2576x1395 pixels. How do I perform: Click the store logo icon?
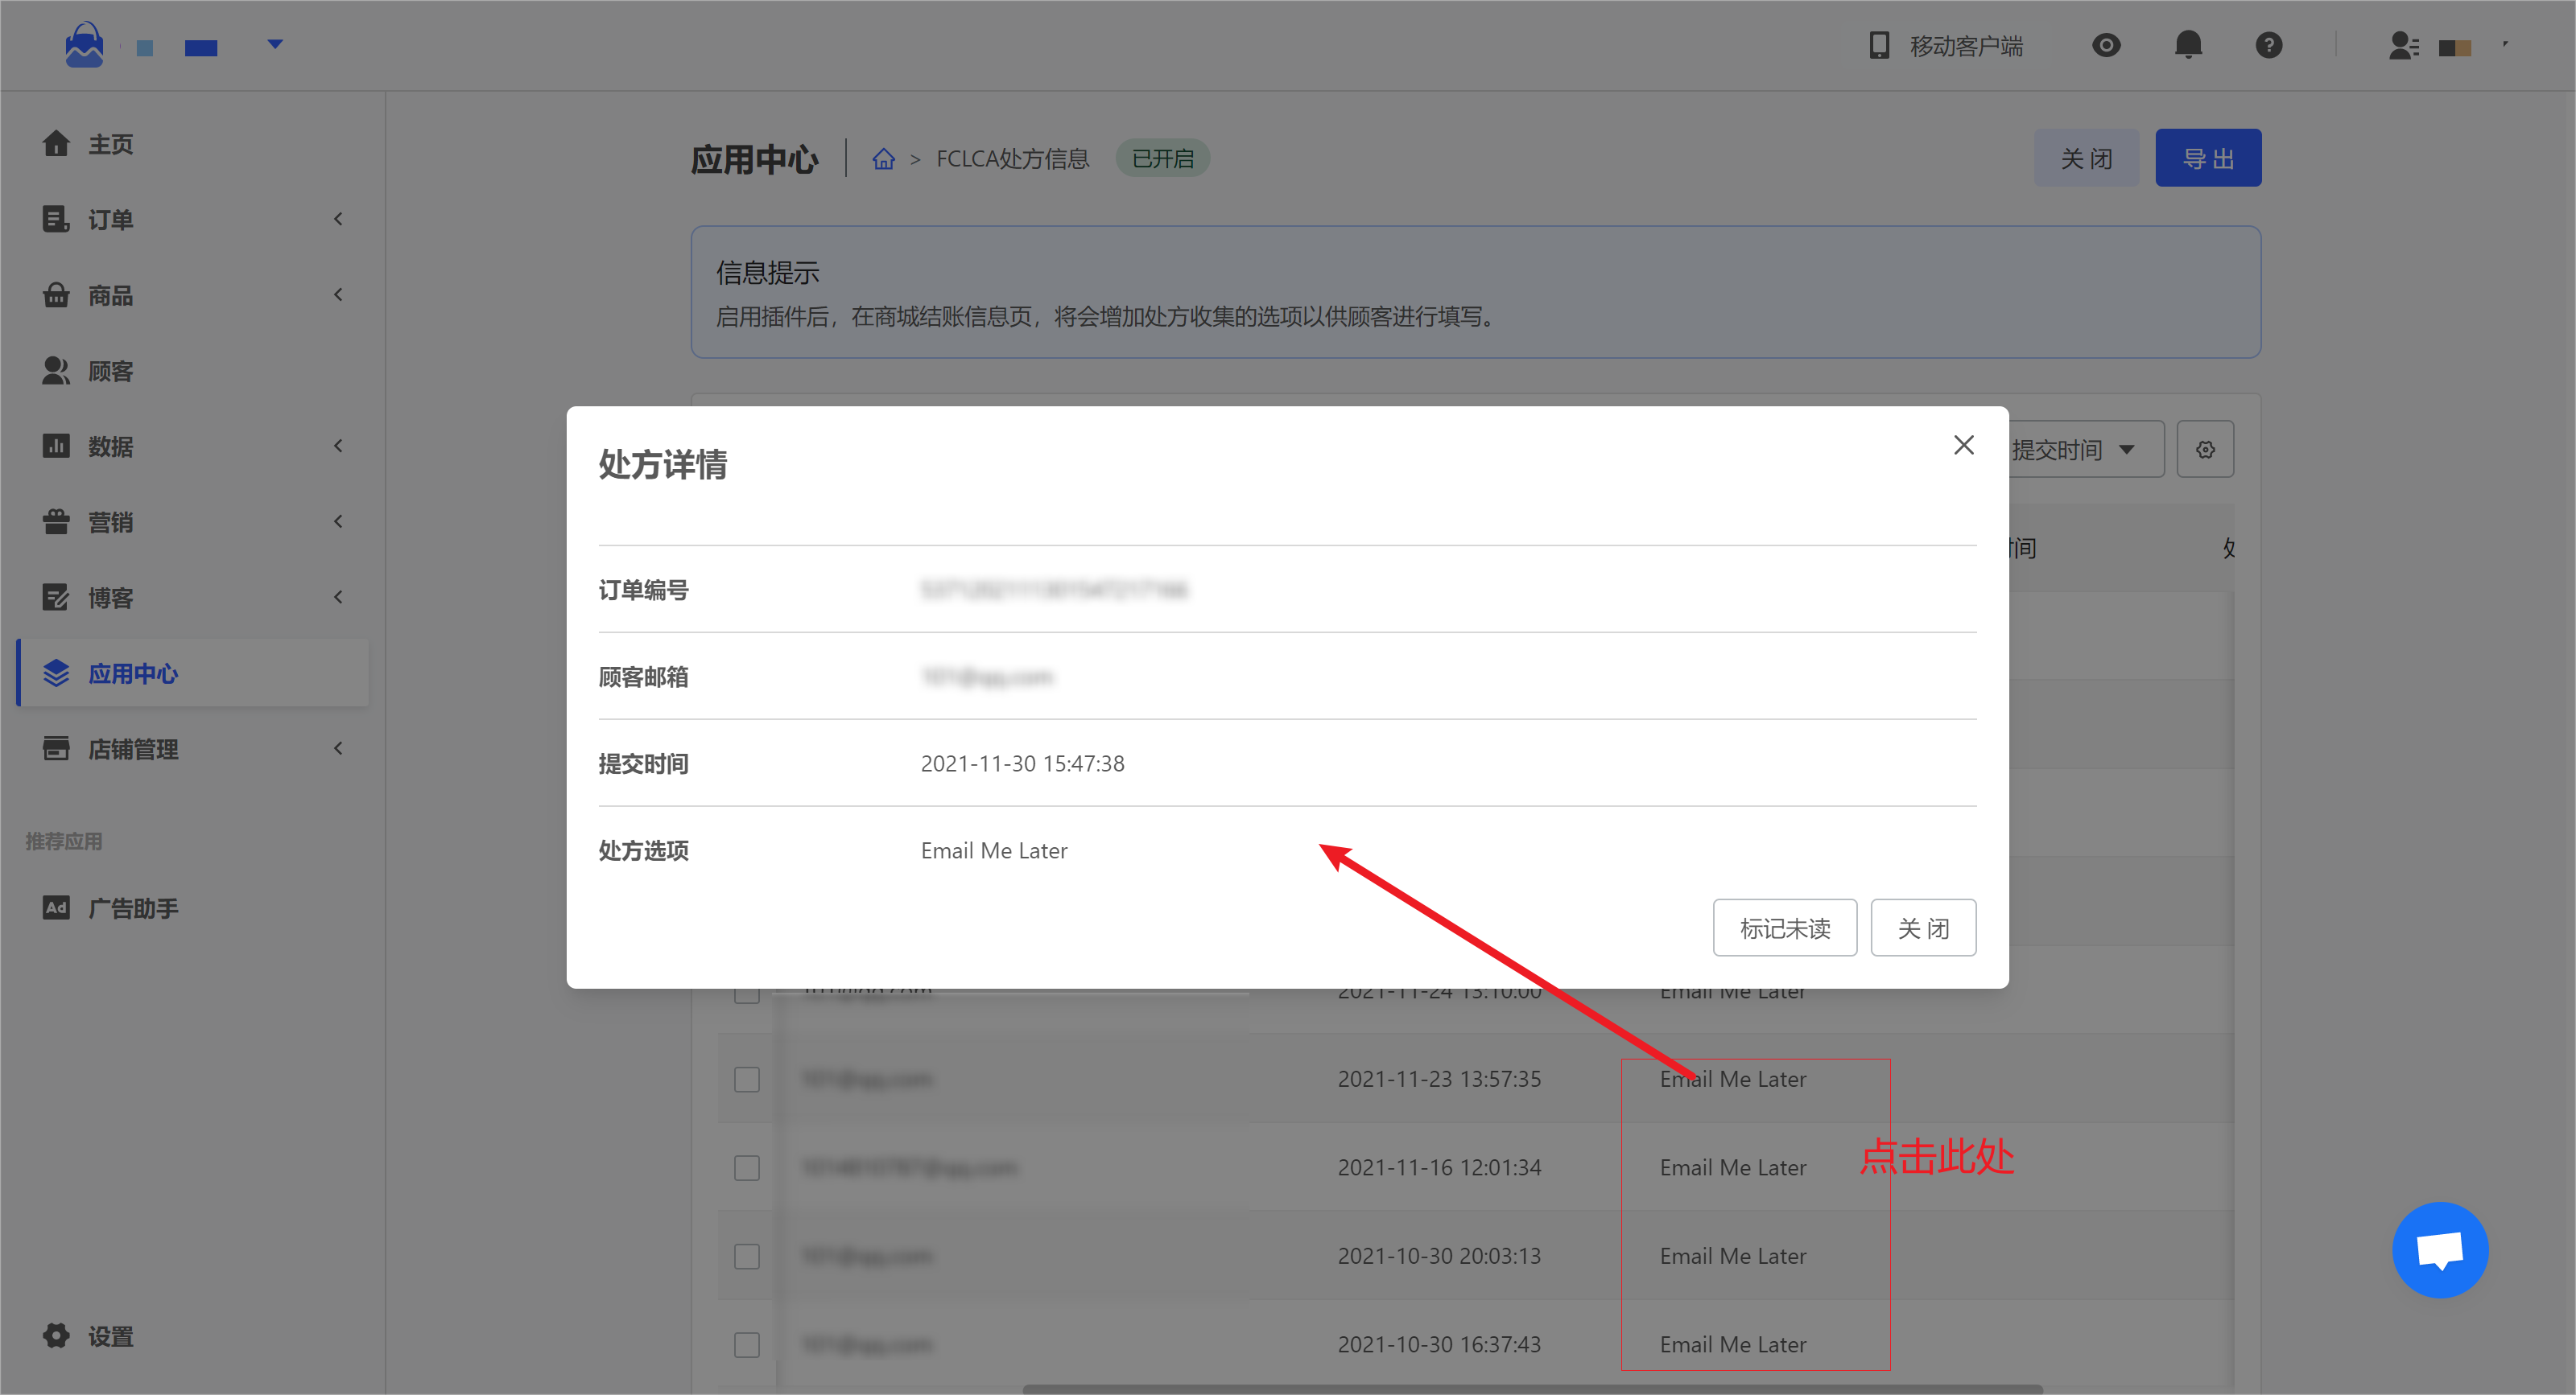84,45
